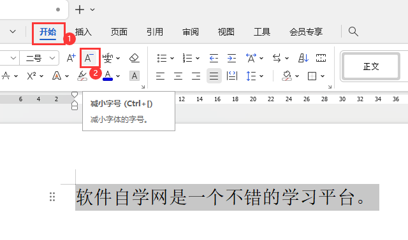
Task: Switch to the 插入 tab
Action: click(84, 32)
